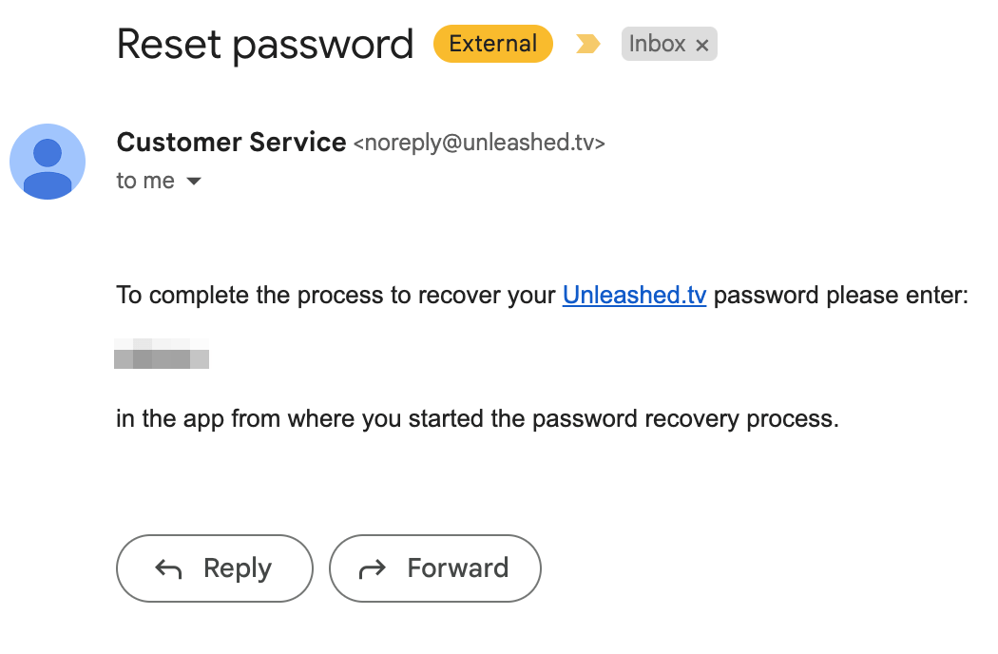Click the Inbox label text
The height and width of the screenshot is (654, 998).
click(x=657, y=44)
